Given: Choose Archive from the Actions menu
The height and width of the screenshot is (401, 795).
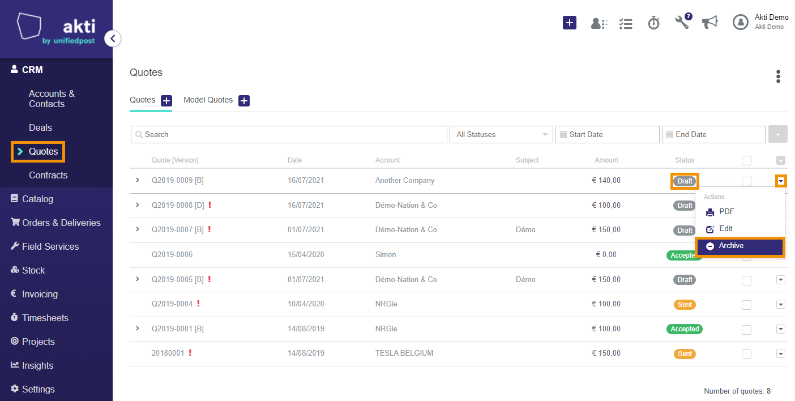Looking at the screenshot, I should pyautogui.click(x=740, y=246).
